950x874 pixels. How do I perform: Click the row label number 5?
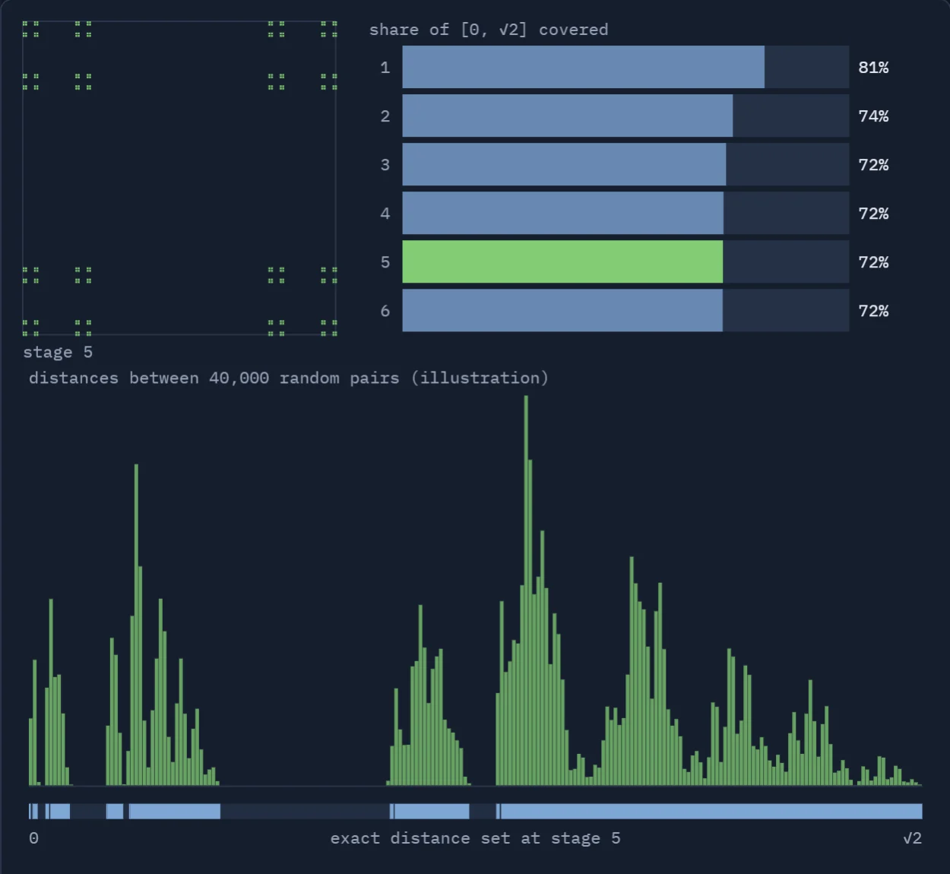385,262
